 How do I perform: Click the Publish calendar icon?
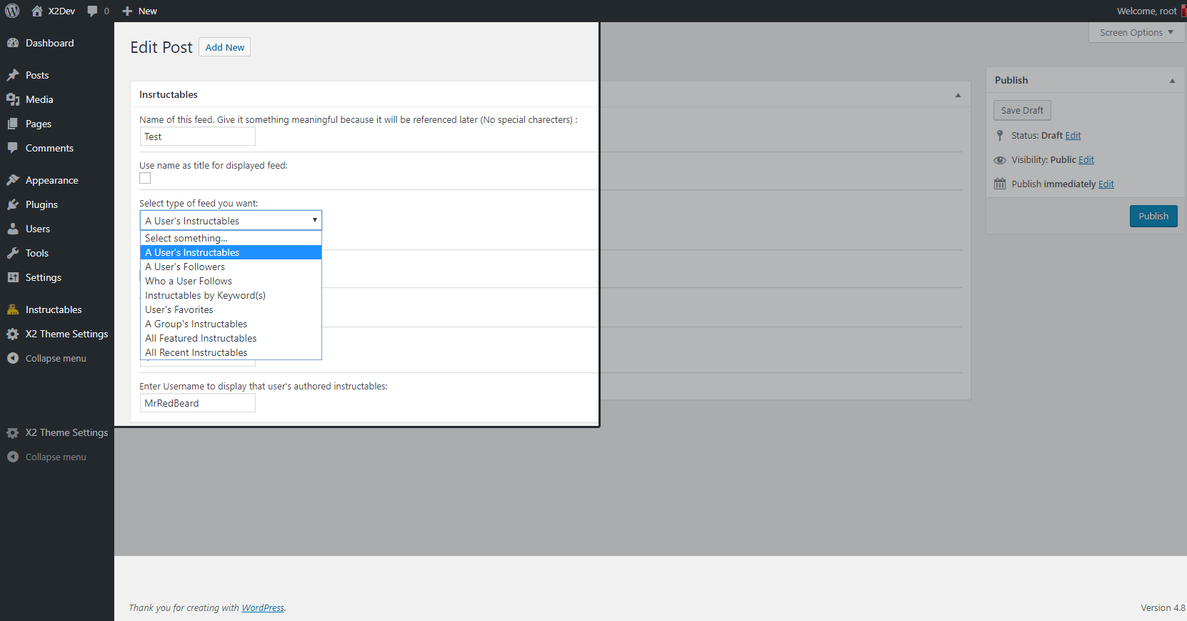1000,184
